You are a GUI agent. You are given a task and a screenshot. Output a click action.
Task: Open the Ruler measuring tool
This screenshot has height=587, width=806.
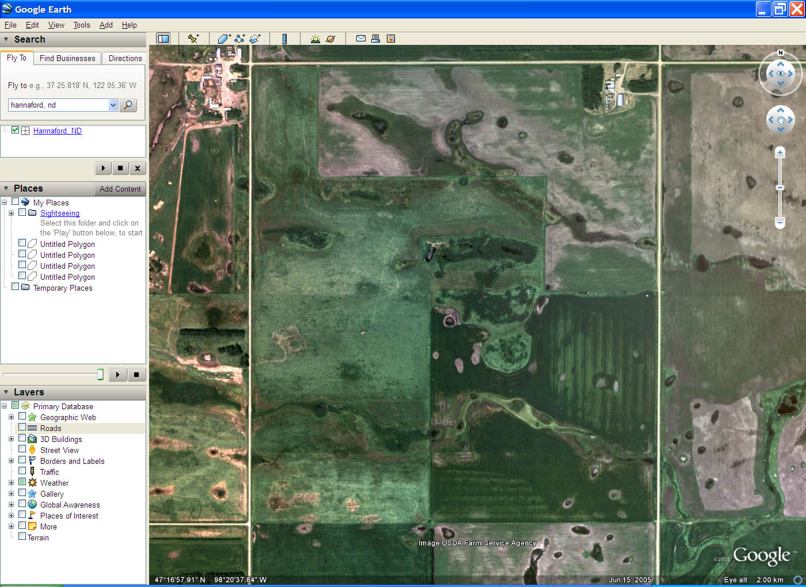tap(284, 39)
